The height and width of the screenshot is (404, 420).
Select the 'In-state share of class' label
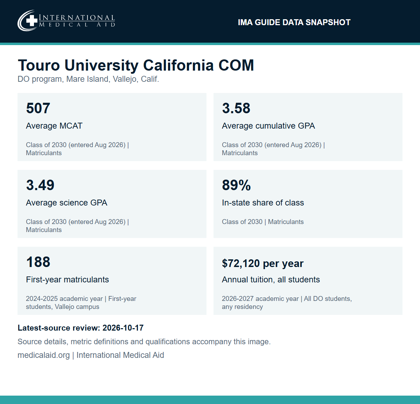[x=263, y=203]
